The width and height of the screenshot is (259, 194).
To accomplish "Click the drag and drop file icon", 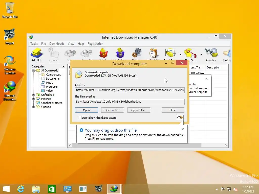I will tap(180, 117).
